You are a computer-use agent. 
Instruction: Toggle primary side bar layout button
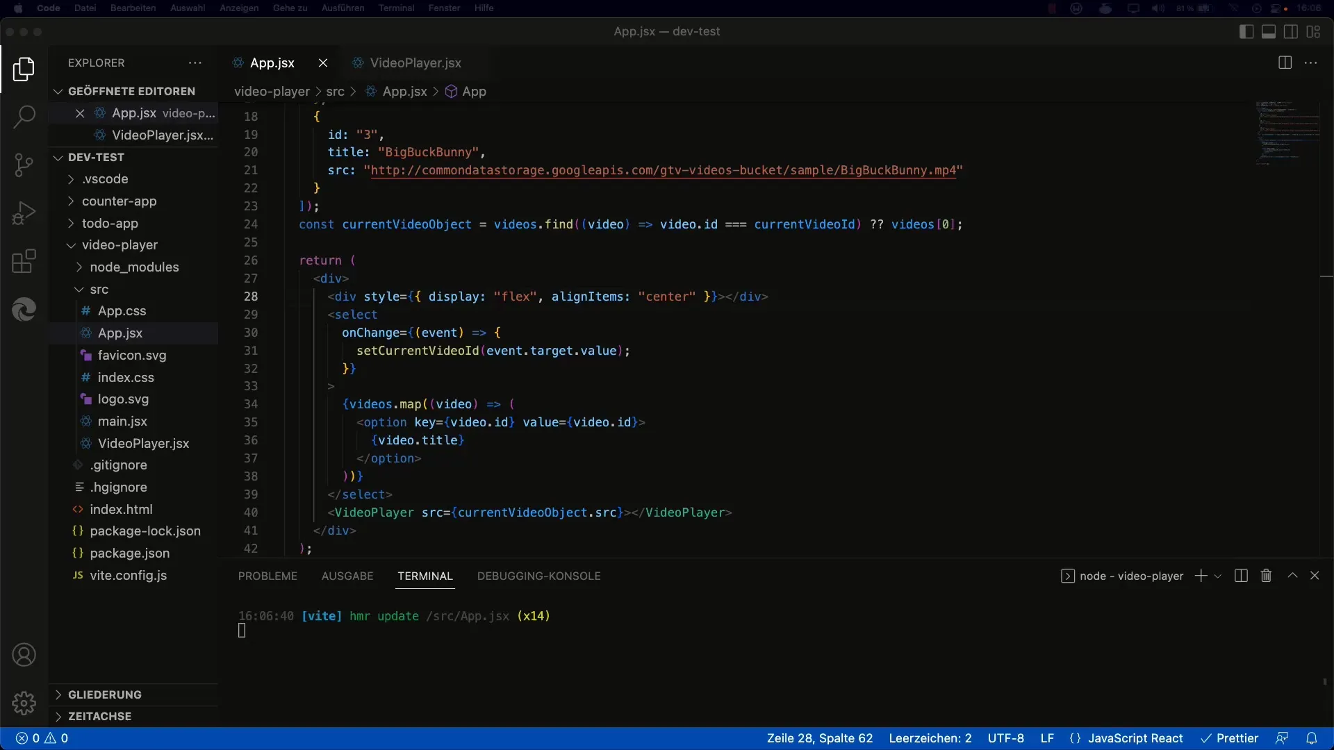tap(1246, 31)
